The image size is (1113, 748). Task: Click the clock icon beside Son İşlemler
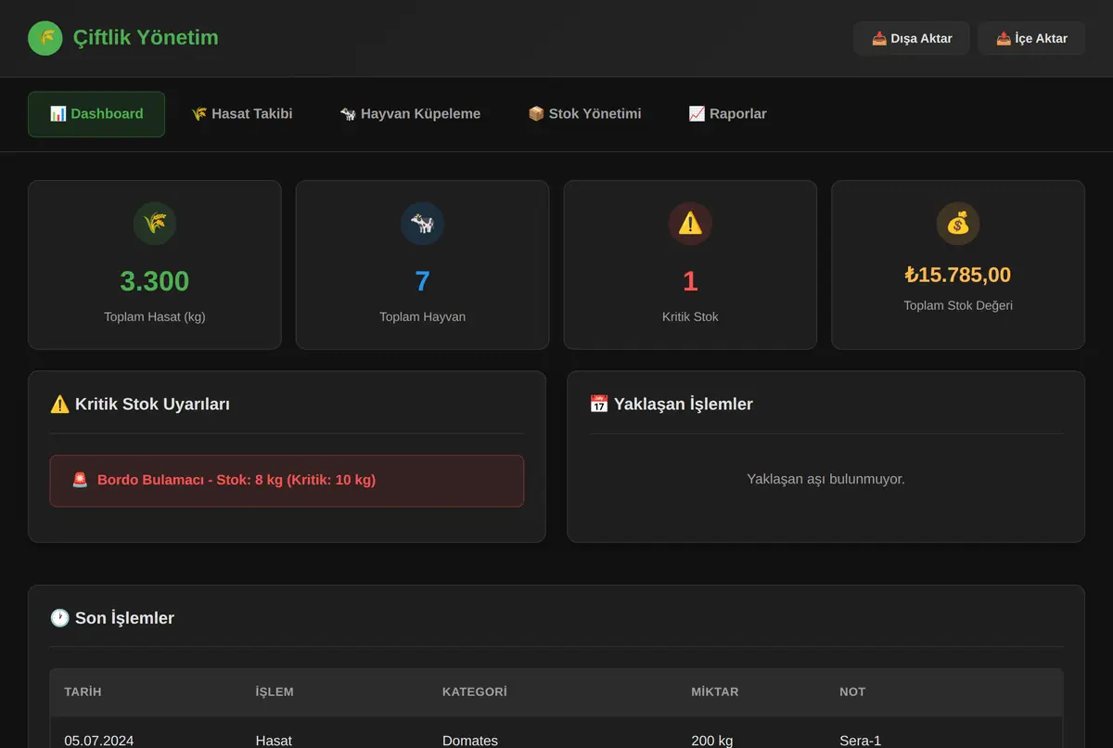[59, 617]
